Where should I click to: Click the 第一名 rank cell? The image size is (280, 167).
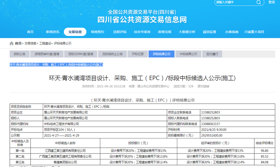coord(20,151)
